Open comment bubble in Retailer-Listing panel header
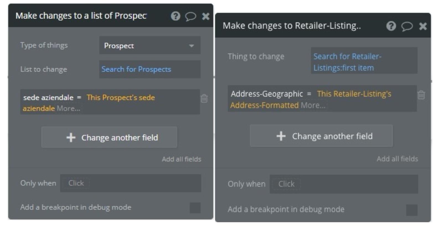The image size is (443, 227). pyautogui.click(x=407, y=26)
